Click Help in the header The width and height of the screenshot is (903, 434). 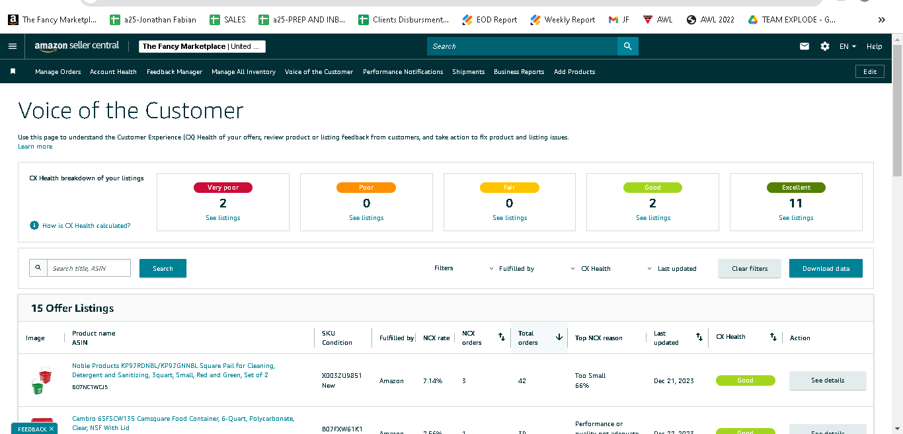point(874,46)
